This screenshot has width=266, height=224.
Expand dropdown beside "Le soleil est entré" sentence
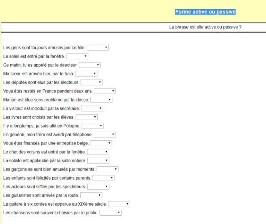(77, 56)
